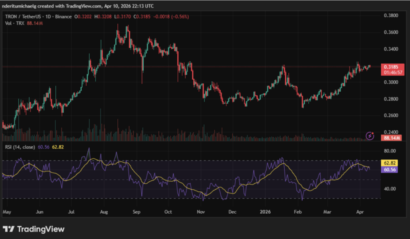Click the yellow 62.82 RSI axis label
This screenshot has height=239, width=410.
(x=390, y=163)
